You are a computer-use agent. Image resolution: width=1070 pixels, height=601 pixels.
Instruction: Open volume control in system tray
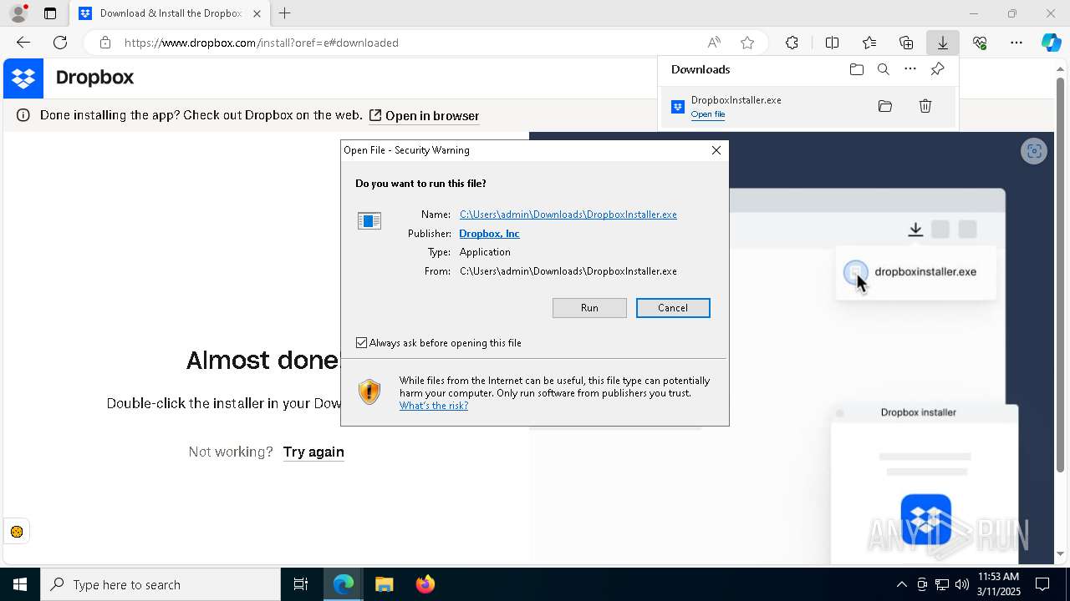[962, 584]
